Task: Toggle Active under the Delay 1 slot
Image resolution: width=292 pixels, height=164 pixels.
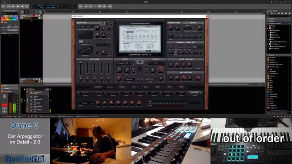Action: (x=154, y=96)
